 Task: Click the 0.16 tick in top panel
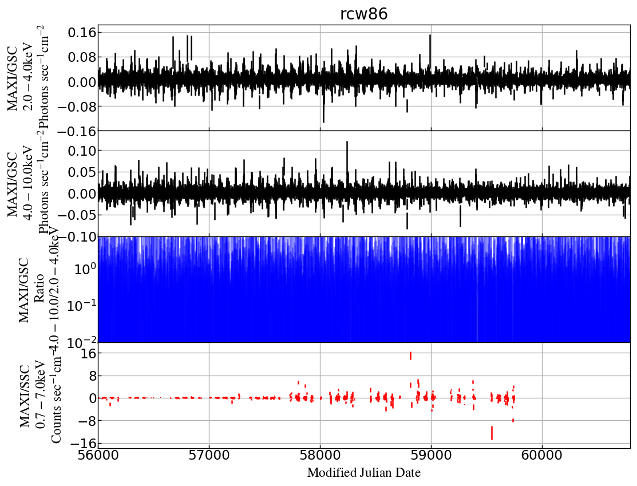pyautogui.click(x=82, y=32)
